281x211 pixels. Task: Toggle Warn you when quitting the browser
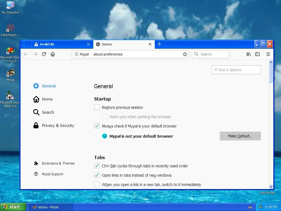click(x=105, y=116)
